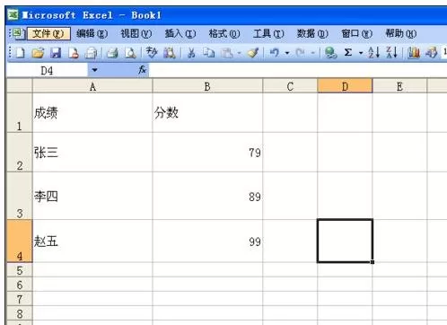This screenshot has height=325, width=447.
Task: Select cell containing 赵五
Action: pyautogui.click(x=92, y=241)
